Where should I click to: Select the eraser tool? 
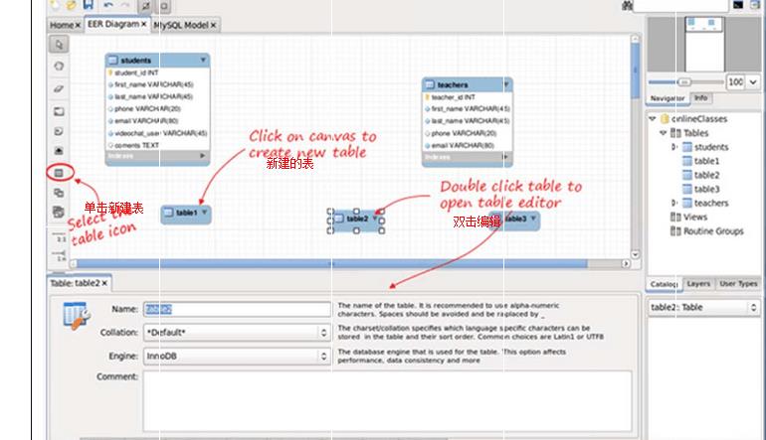[x=59, y=88]
